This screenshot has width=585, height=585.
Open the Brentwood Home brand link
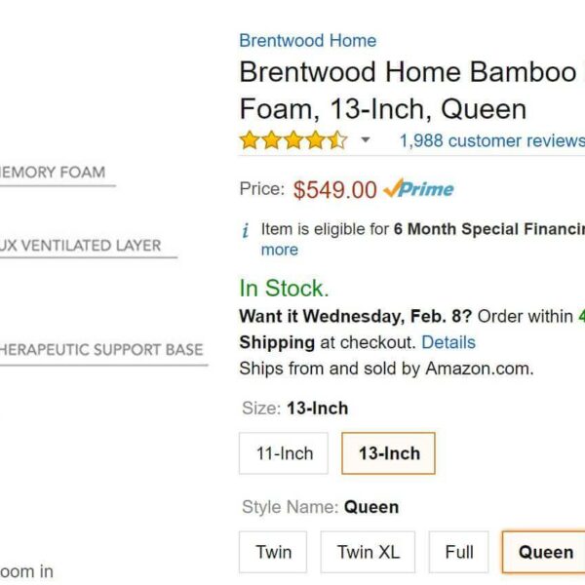[x=308, y=40]
